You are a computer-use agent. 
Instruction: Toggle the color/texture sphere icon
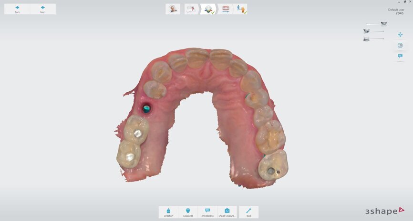click(x=400, y=46)
